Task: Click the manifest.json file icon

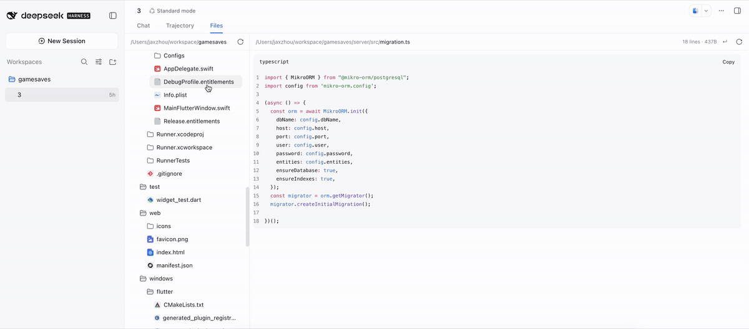Action: pos(150,265)
